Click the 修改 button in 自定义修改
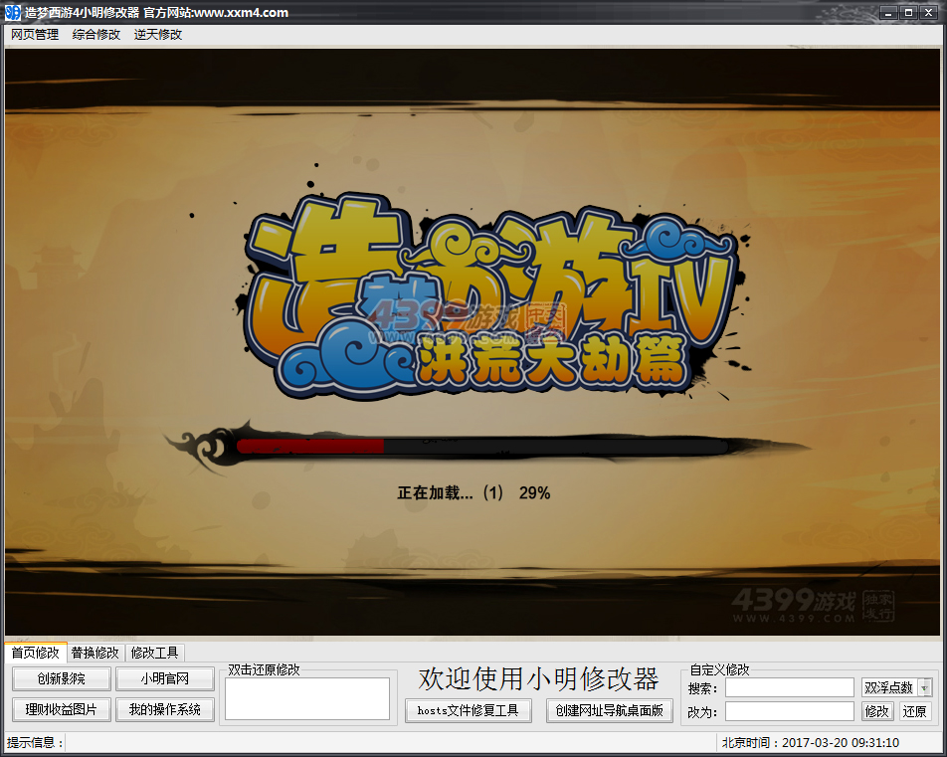The image size is (947, 757). [876, 711]
